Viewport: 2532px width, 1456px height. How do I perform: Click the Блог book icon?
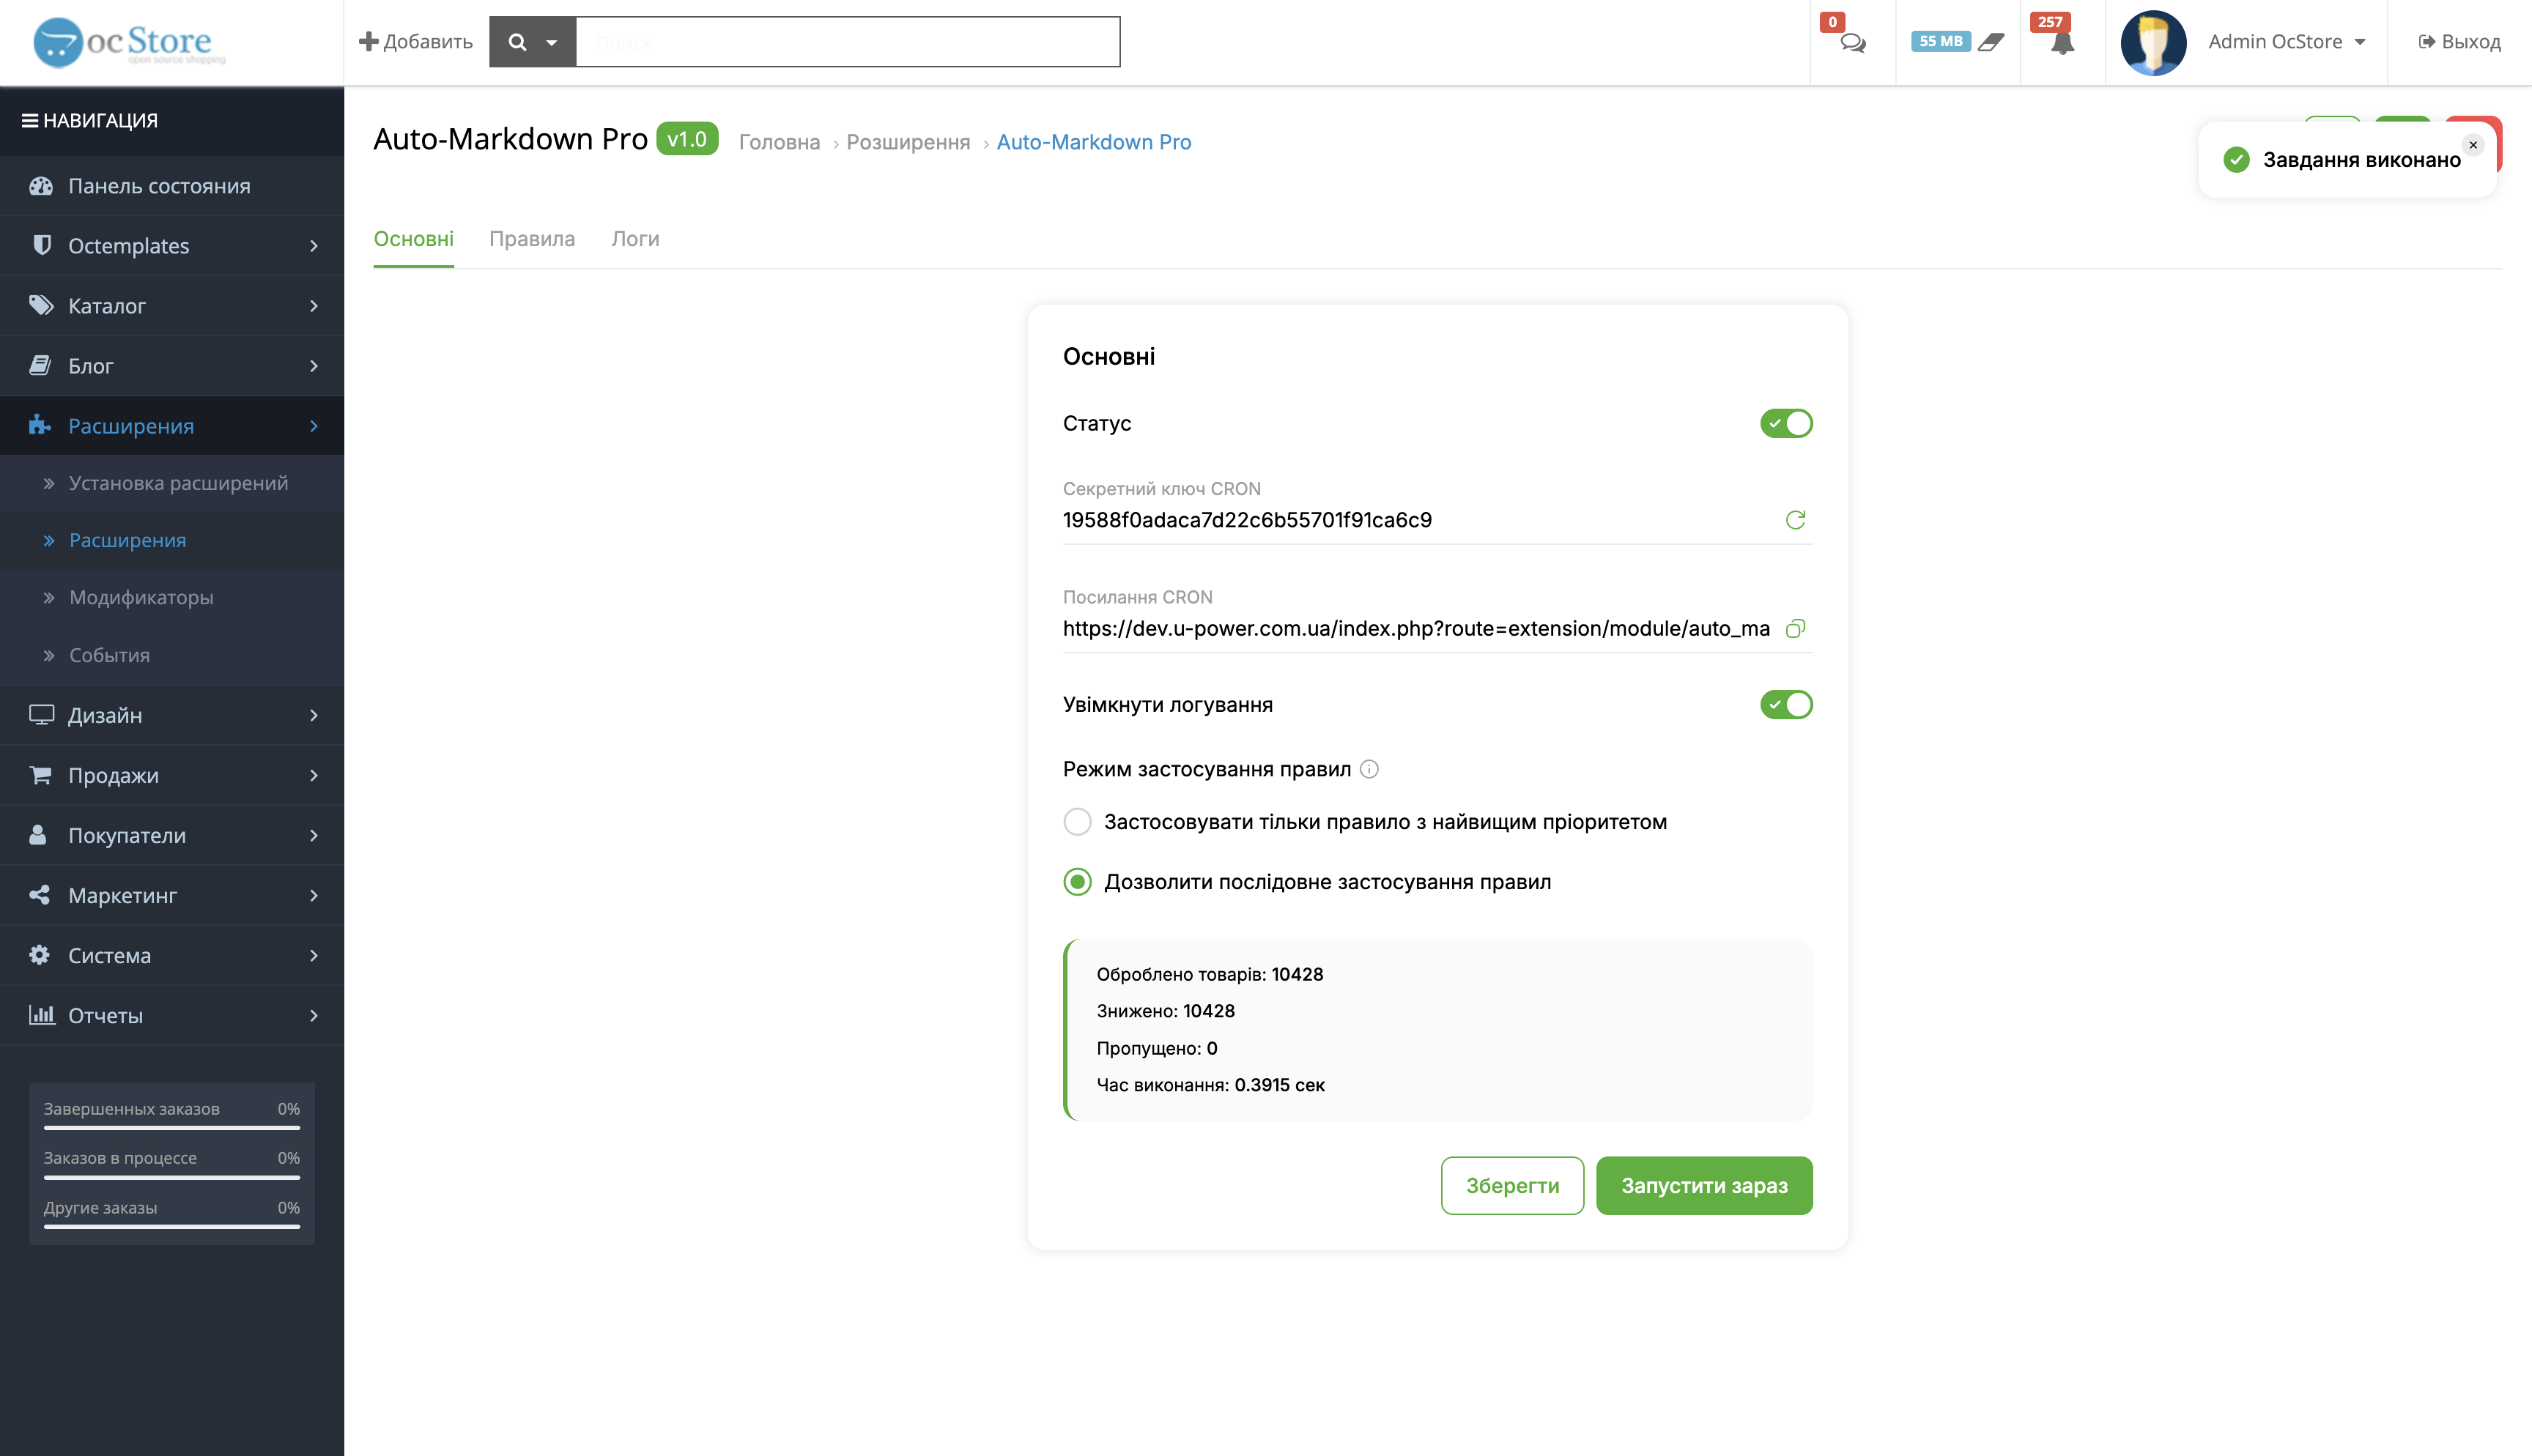40,365
